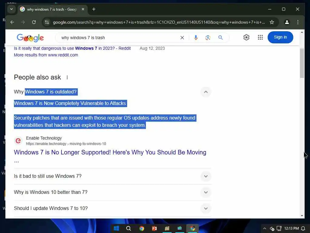
Task: Open 'More results from www.reddit.com'
Action: point(46,55)
